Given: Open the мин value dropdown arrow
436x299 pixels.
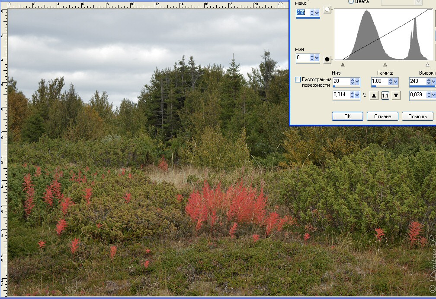Looking at the screenshot, I should (x=317, y=58).
